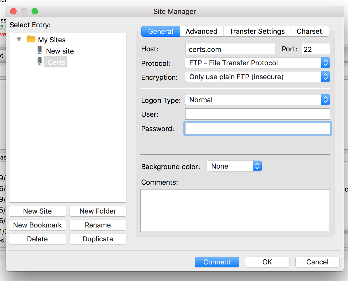Click the My Sites folder icon

(x=31, y=39)
